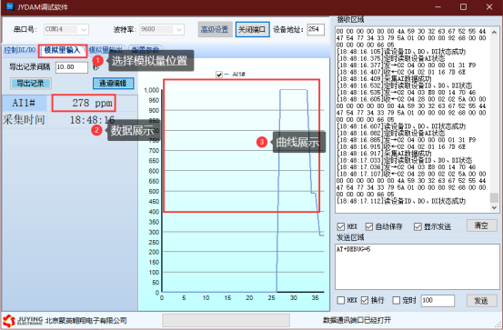The width and height of the screenshot is (503, 330).
Task: Click the 18:48:16 collection time value
Action: 92,120
